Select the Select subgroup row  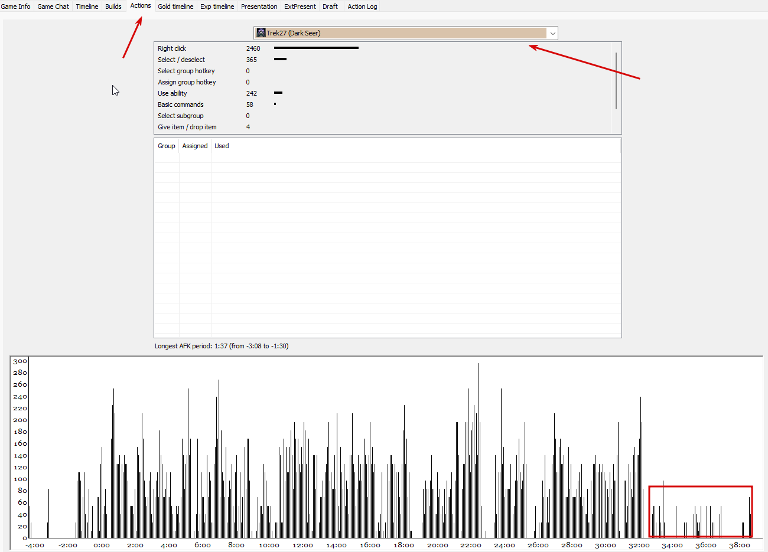(x=382, y=116)
